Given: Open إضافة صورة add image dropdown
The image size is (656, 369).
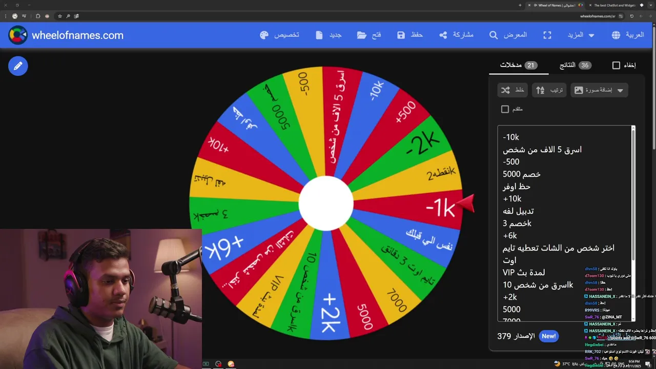Looking at the screenshot, I should click(599, 90).
